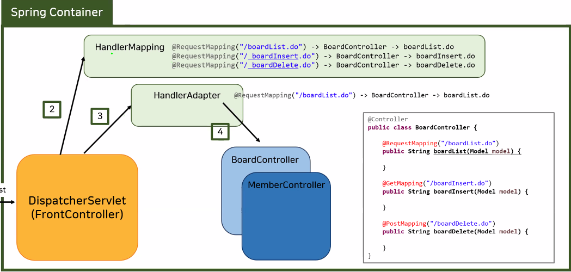Select "public String boardDelete(Model model)" code line

tap(455, 231)
